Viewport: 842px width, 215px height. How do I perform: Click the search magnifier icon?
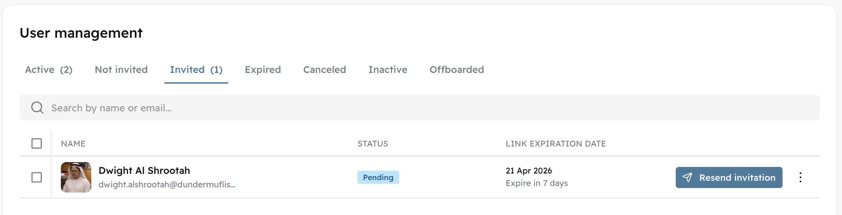coord(37,107)
